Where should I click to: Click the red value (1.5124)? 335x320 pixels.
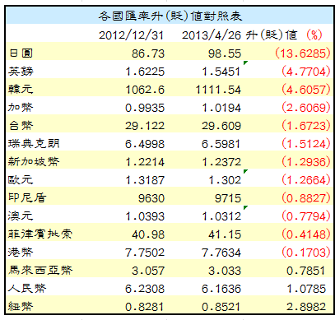[x=306, y=144]
